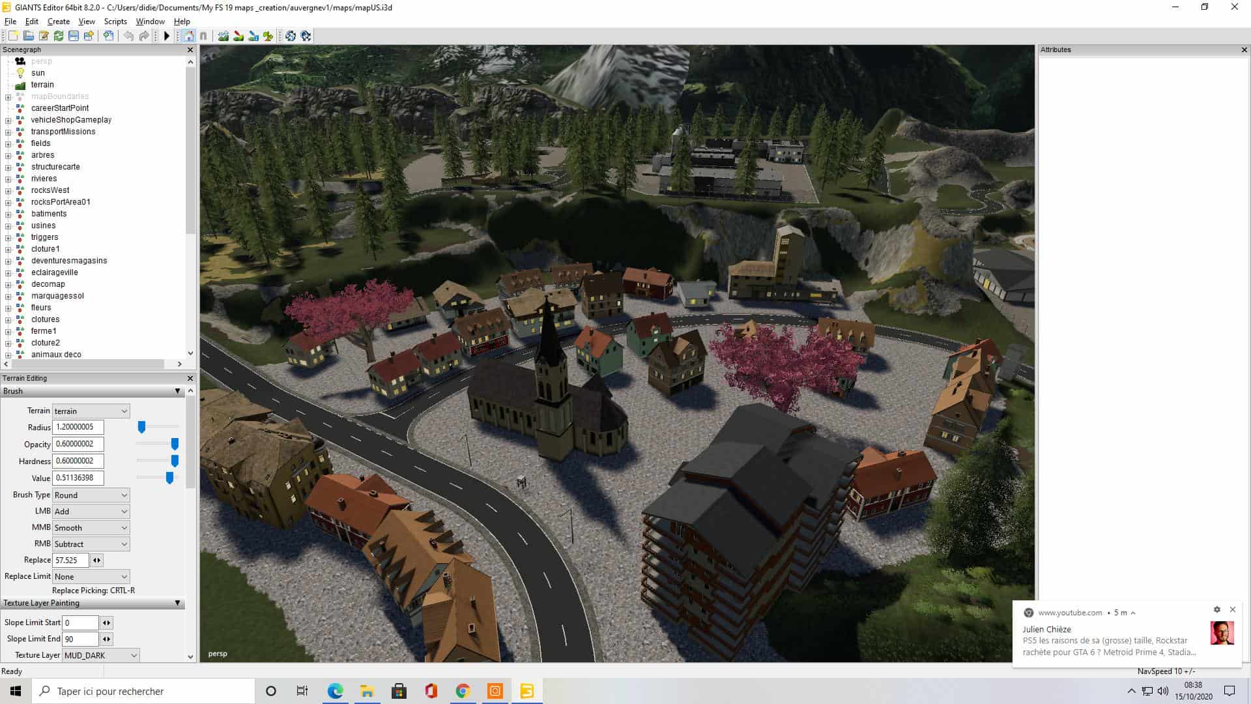The height and width of the screenshot is (704, 1251).
Task: Open the Scripts menu
Action: (115, 22)
